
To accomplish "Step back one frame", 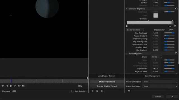I will pyautogui.click(x=7, y=86).
